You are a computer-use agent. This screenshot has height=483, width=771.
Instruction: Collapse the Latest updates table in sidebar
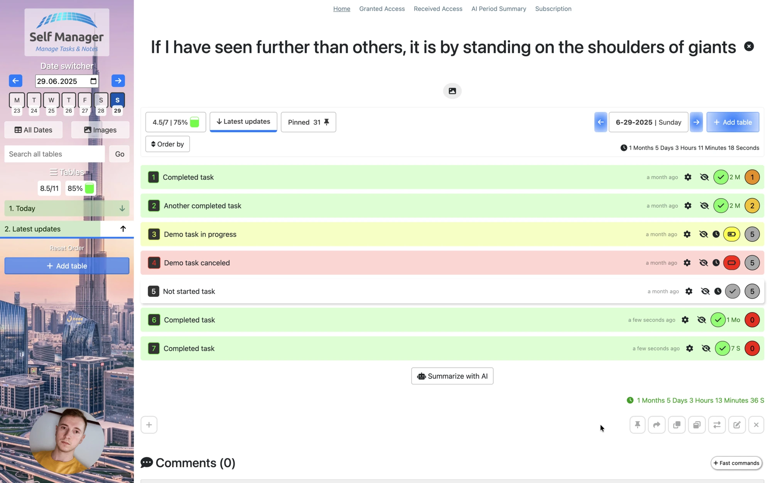click(123, 229)
